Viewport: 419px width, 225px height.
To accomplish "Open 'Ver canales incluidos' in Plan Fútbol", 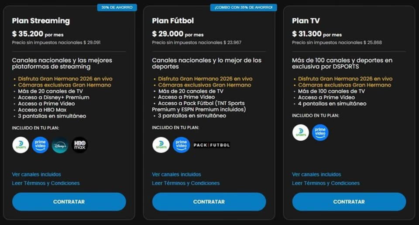I will pyautogui.click(x=176, y=174).
